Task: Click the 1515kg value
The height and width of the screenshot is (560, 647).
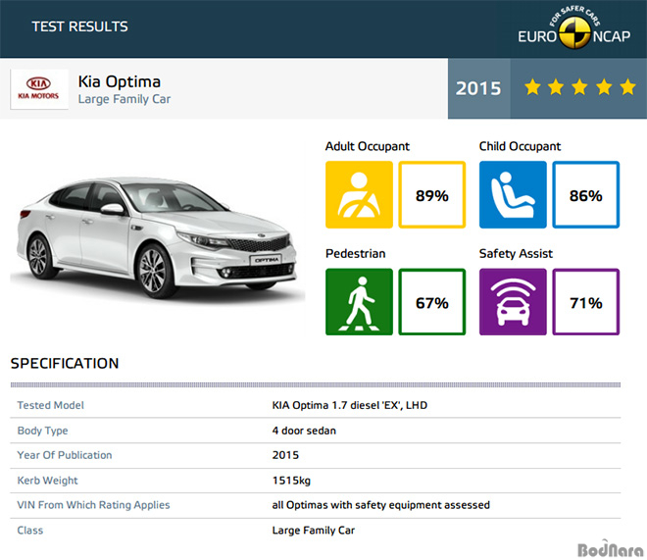Action: point(291,481)
